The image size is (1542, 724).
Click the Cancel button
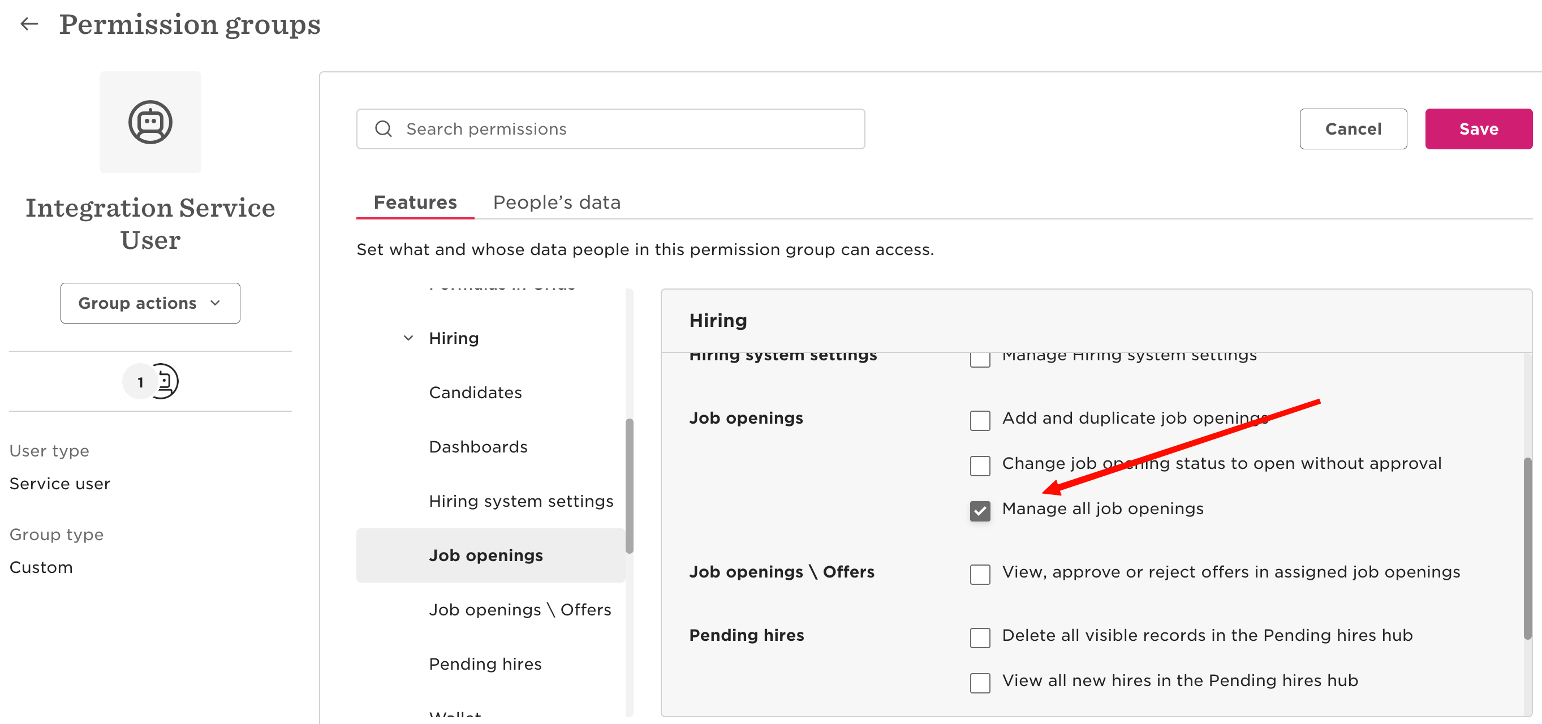tap(1353, 128)
